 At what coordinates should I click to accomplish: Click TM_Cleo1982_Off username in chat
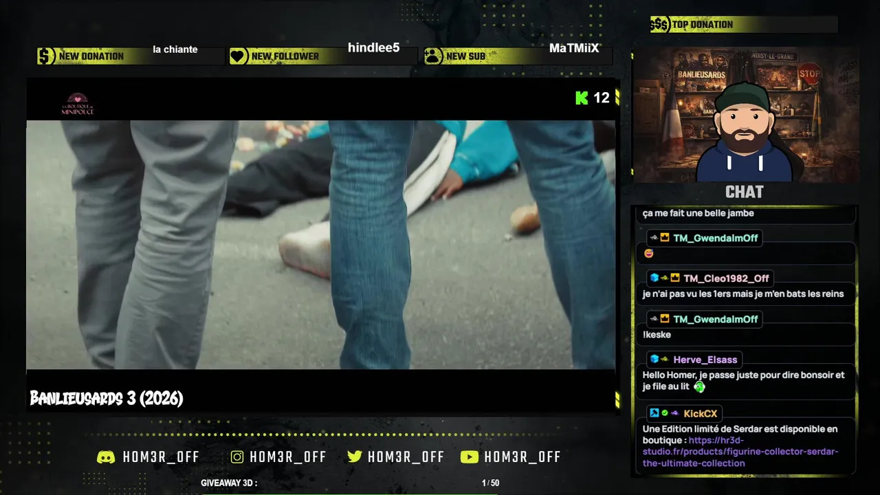click(x=726, y=278)
